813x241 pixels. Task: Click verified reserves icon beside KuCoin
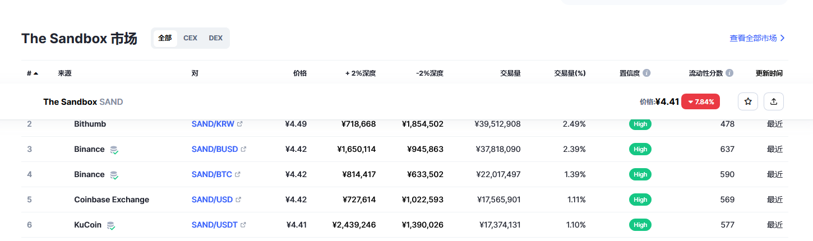coord(110,225)
